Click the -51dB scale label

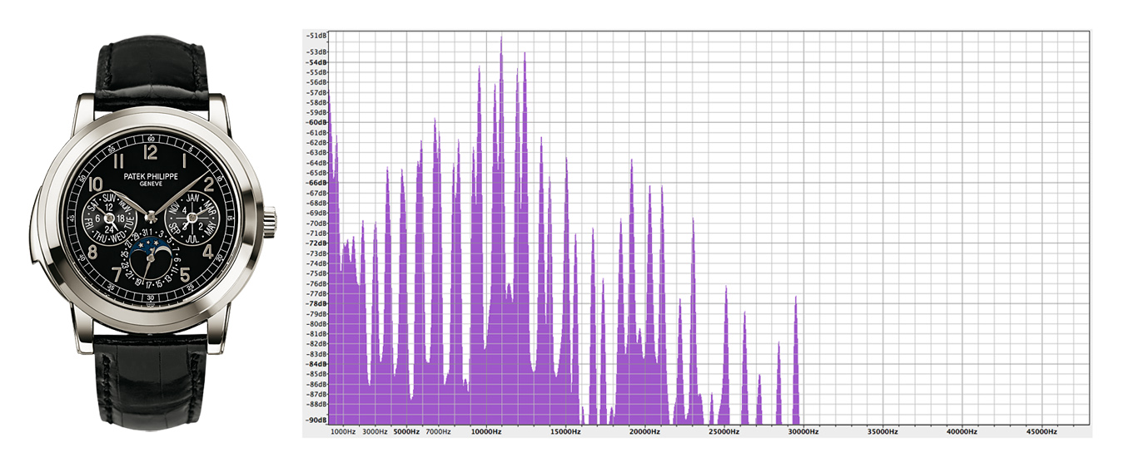pyautogui.click(x=316, y=36)
